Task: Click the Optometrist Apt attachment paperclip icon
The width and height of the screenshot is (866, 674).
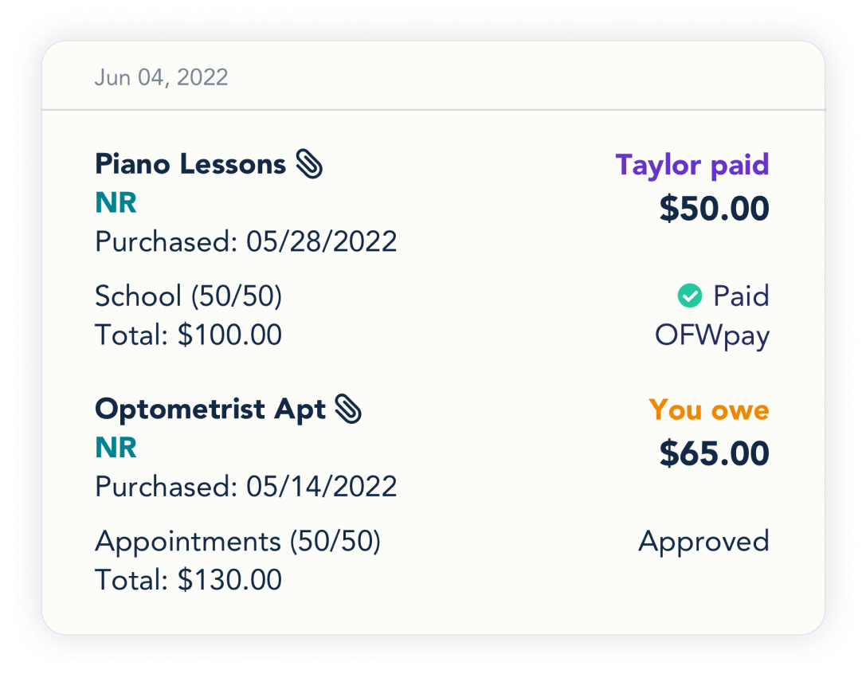Action: tap(348, 409)
